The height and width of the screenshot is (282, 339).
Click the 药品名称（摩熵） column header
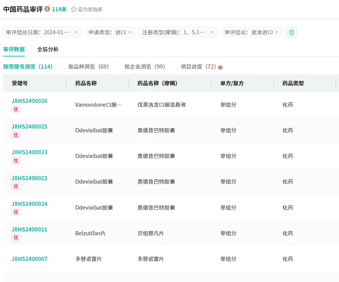pyautogui.click(x=157, y=83)
